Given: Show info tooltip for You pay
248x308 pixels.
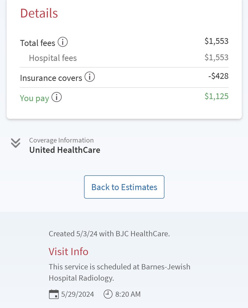Looking at the screenshot, I should (57, 97).
